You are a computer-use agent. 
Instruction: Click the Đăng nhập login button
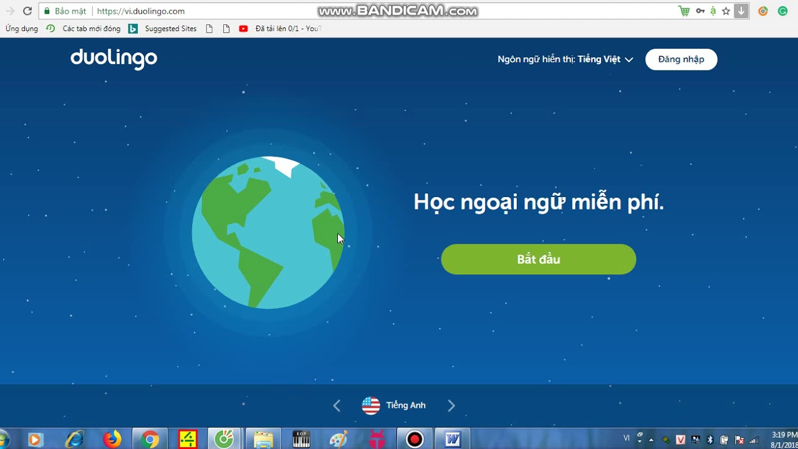(x=681, y=59)
